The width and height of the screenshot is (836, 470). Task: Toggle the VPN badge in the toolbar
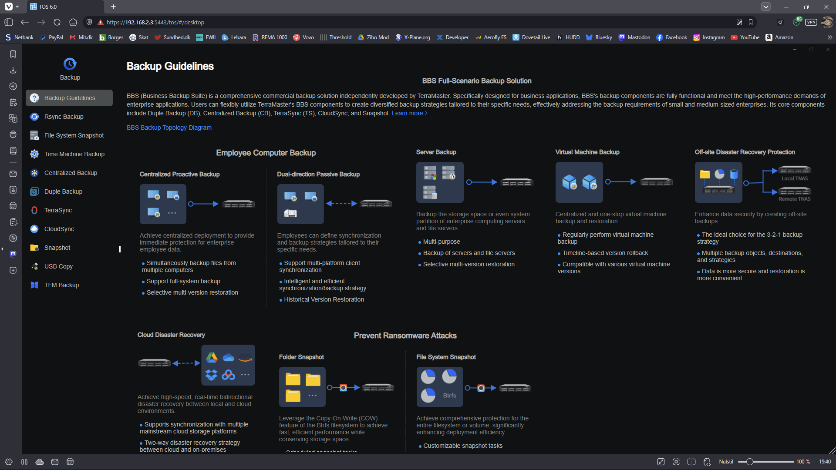[811, 22]
